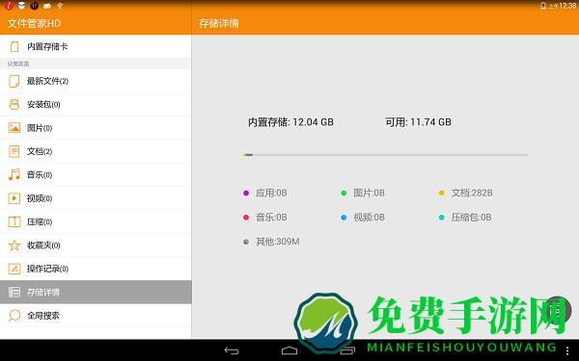Click the yellow 文档 legend dot
This screenshot has width=579, height=361.
coord(441,193)
